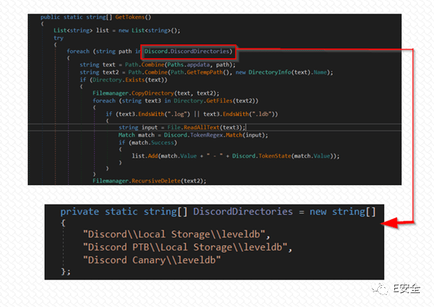The image size is (434, 307).
Task: Click the "Discord\\Local Storage\\leveldb" string
Action: point(174,234)
